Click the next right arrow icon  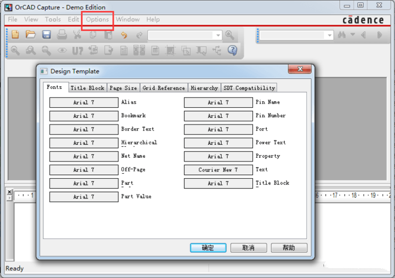(380, 35)
